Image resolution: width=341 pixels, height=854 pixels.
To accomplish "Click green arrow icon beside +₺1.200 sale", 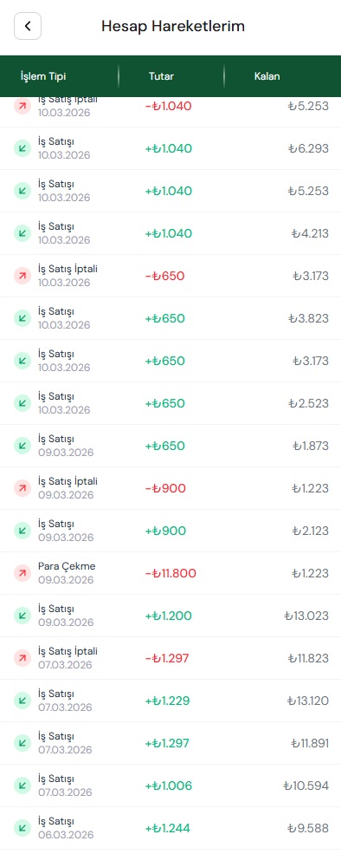I will (x=23, y=616).
